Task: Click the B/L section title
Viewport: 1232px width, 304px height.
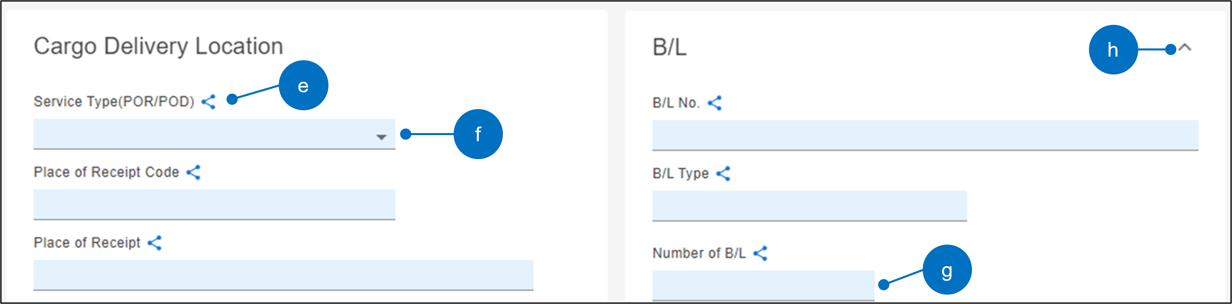Action: pyautogui.click(x=669, y=48)
